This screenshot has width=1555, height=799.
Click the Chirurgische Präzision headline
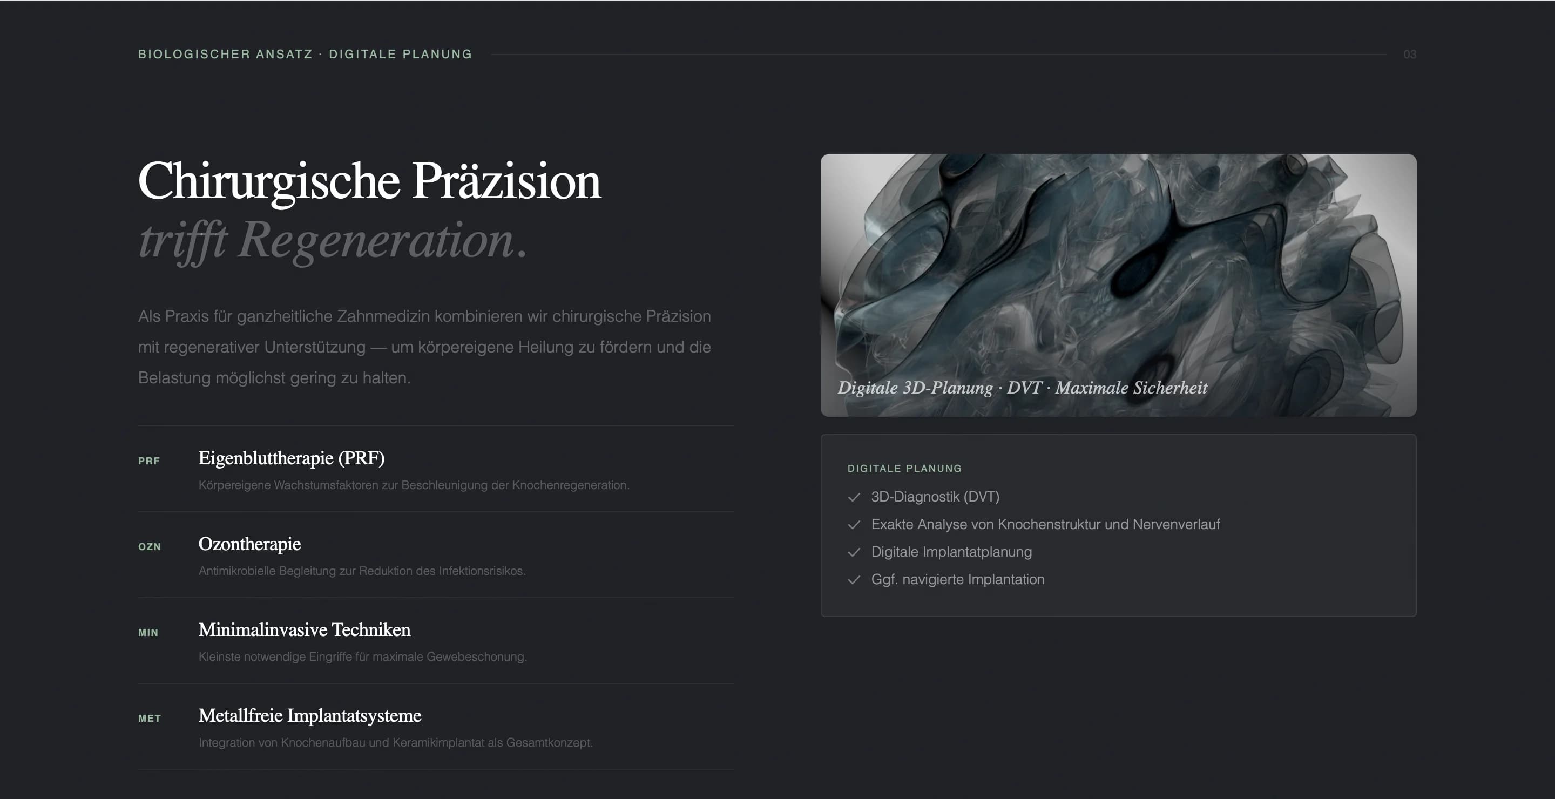tap(369, 181)
